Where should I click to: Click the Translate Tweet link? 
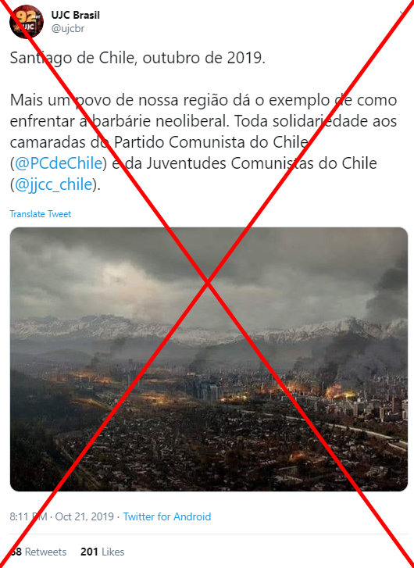point(40,214)
